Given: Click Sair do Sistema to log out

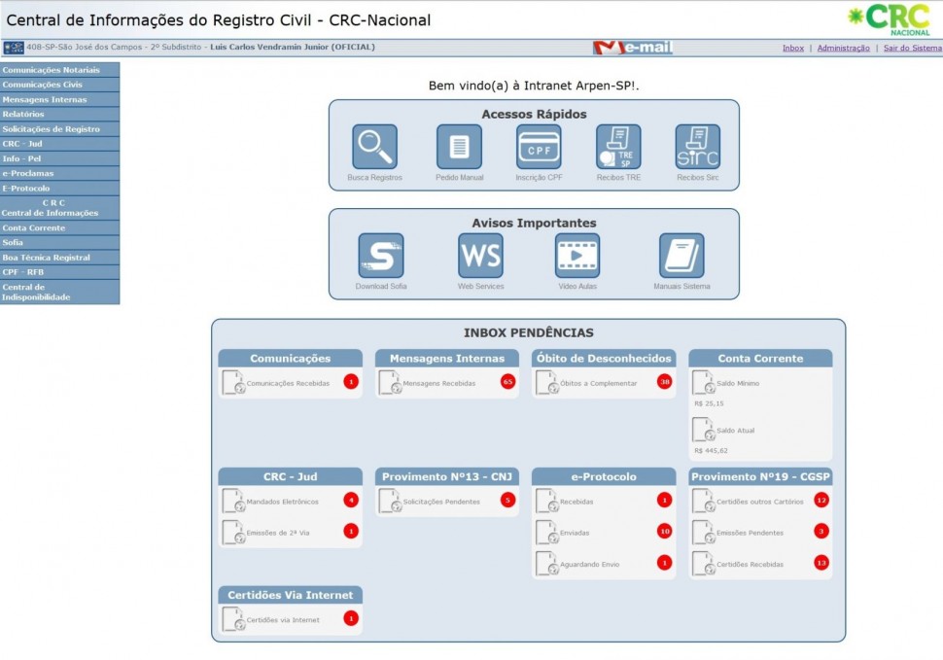Looking at the screenshot, I should (x=912, y=48).
